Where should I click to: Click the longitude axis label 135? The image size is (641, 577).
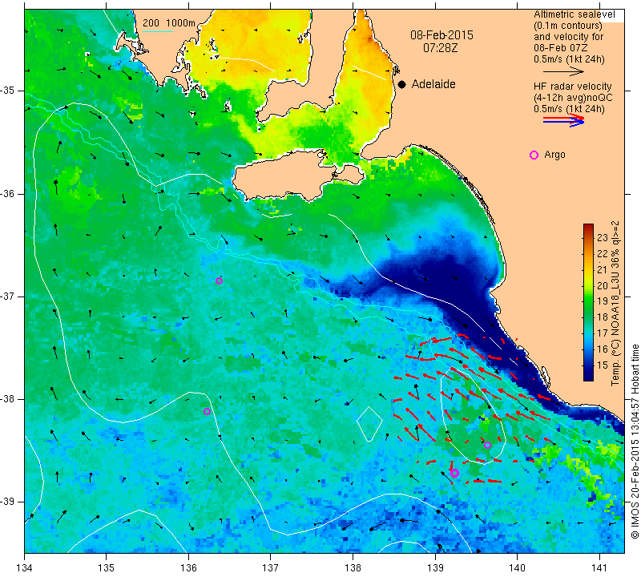(107, 568)
